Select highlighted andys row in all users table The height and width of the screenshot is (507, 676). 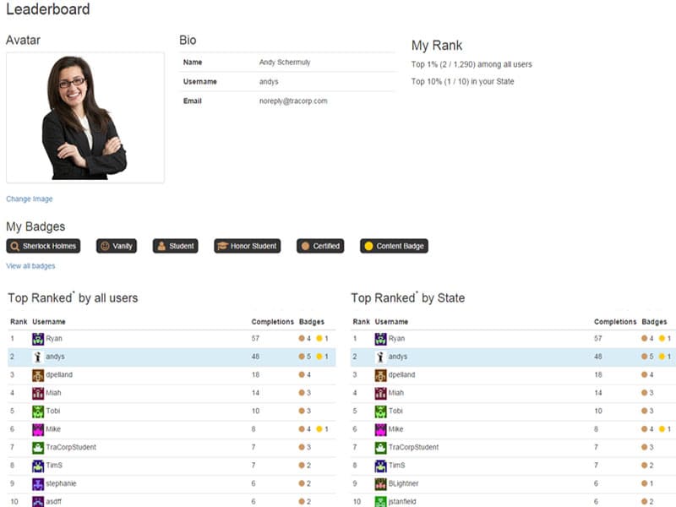click(x=169, y=357)
